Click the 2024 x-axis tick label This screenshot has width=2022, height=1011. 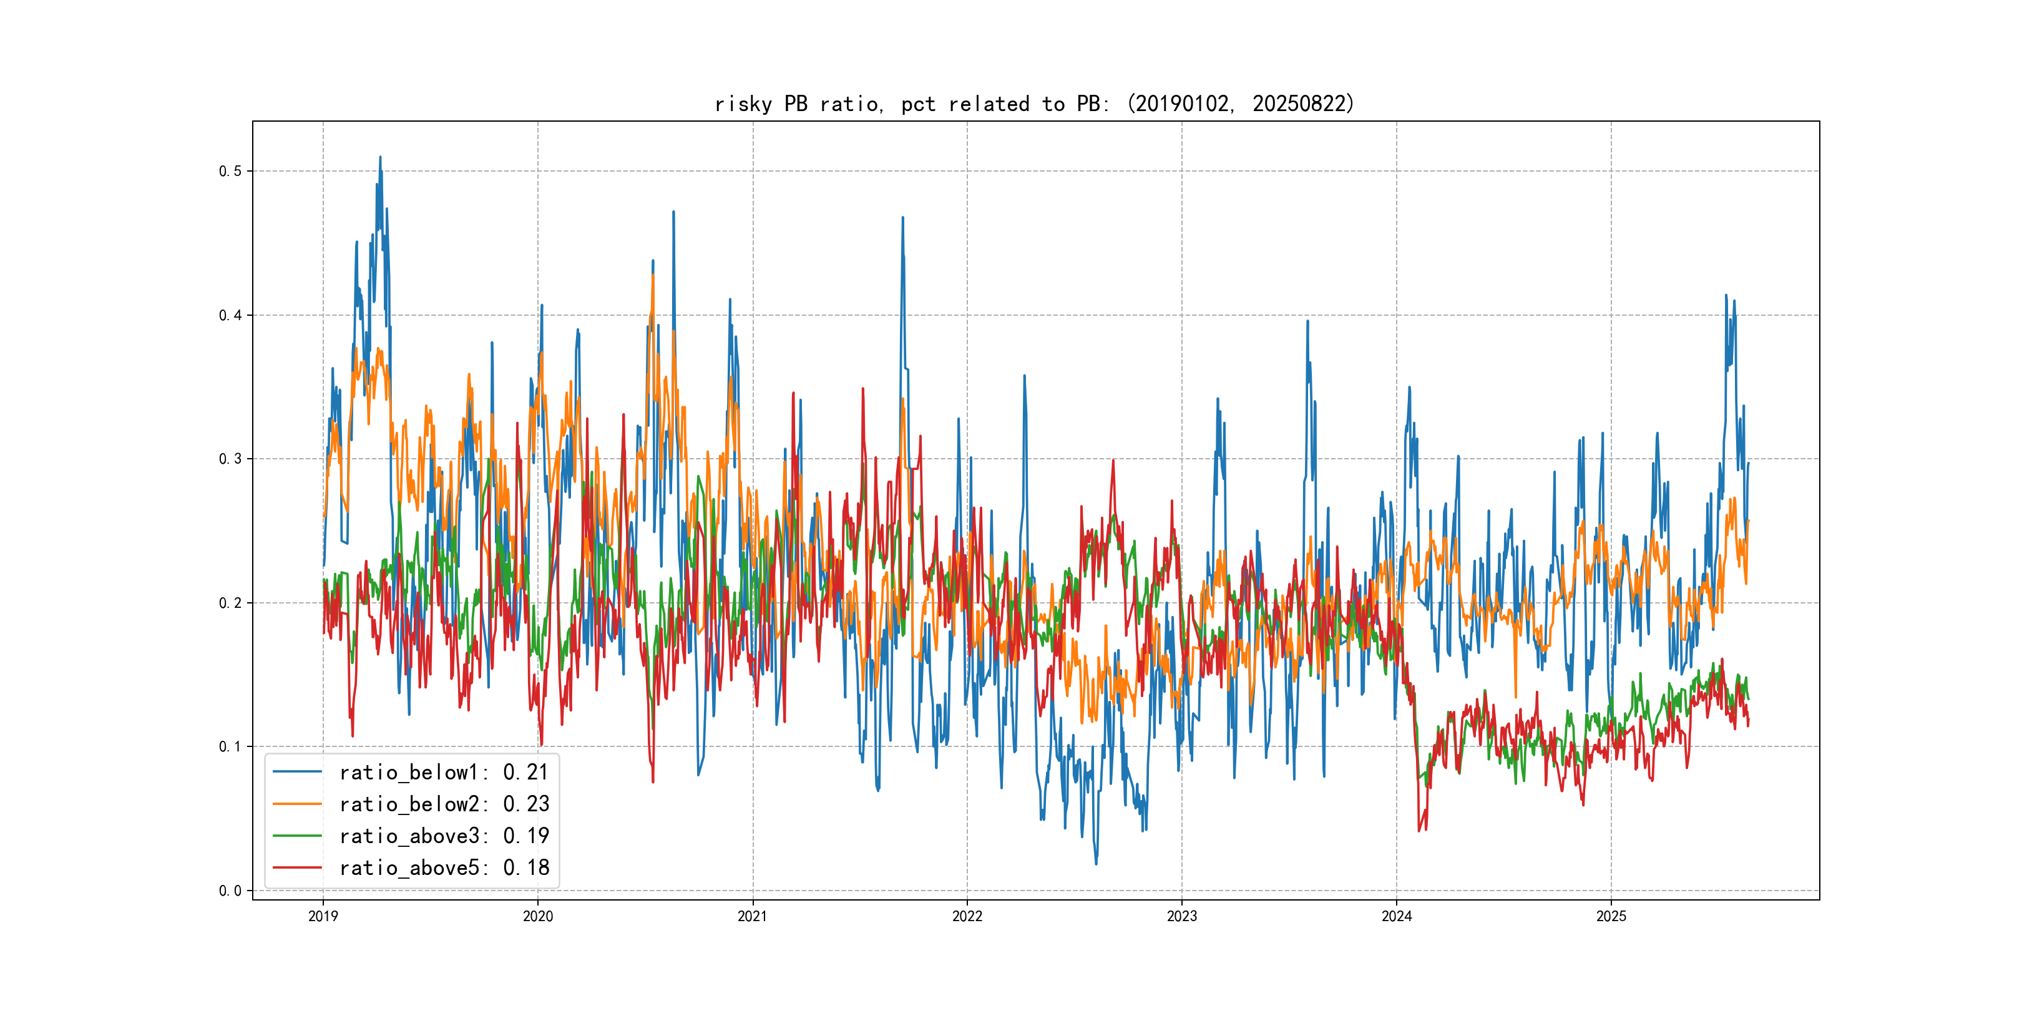point(1397,916)
